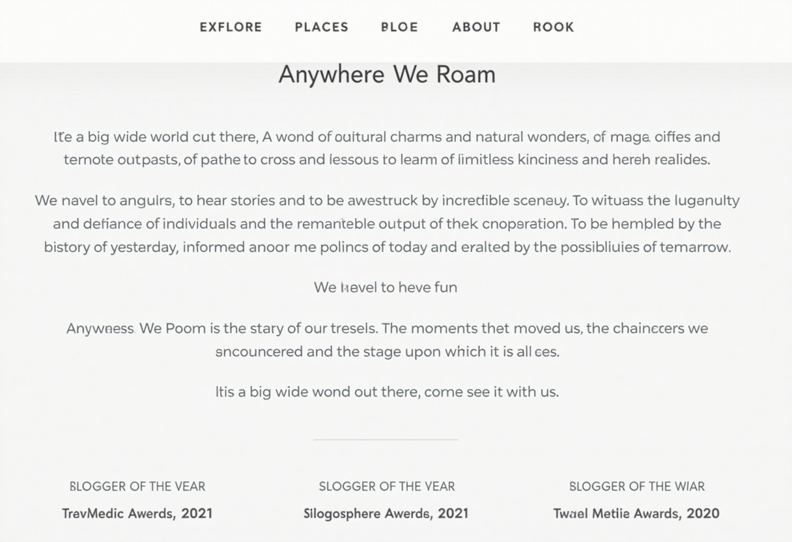Image resolution: width=792 pixels, height=542 pixels.
Task: Select the ROOK navigation menu item
Action: [554, 27]
